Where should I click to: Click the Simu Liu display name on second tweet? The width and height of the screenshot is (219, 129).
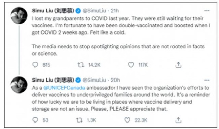[x=53, y=80]
